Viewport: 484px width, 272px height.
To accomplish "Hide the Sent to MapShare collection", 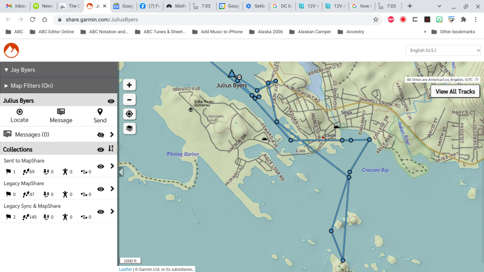I will [100, 166].
